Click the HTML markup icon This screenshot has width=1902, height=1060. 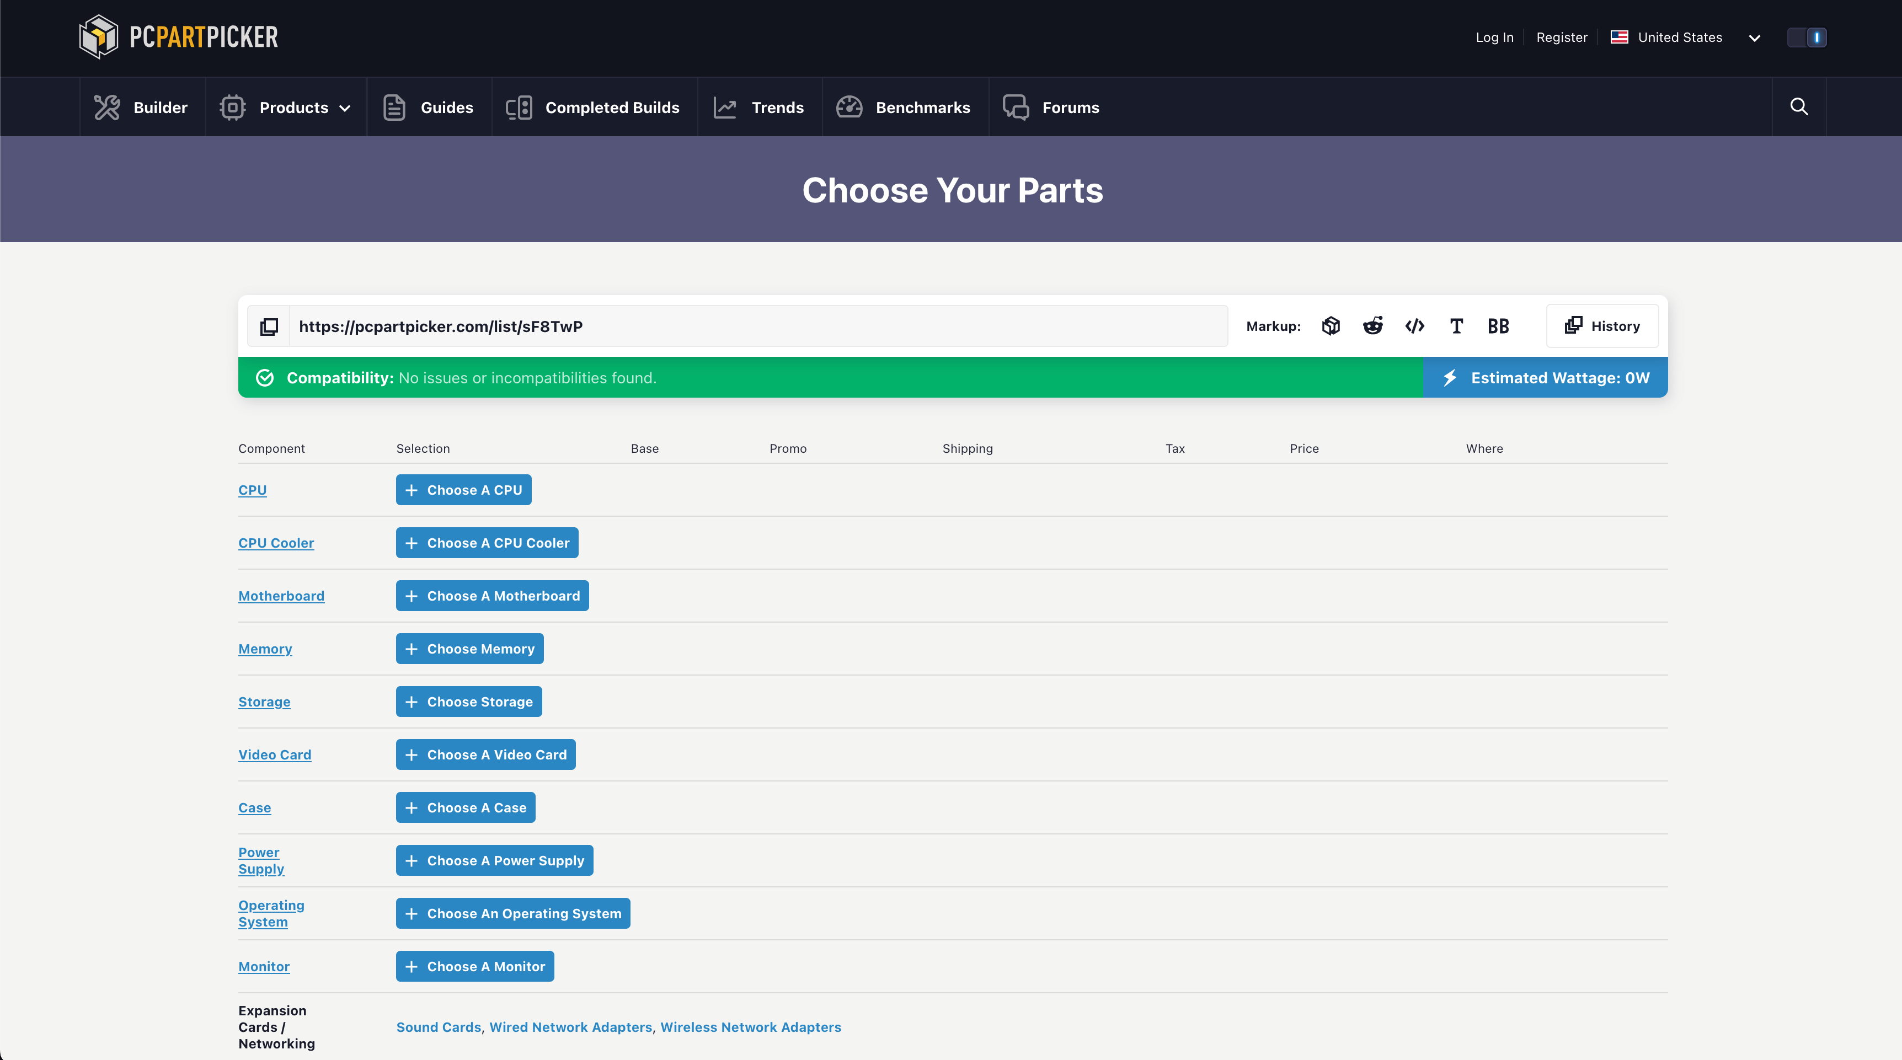click(1414, 325)
